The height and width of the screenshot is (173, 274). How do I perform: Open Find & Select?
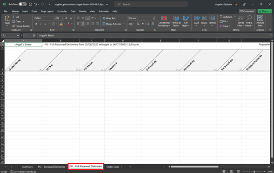(249, 21)
